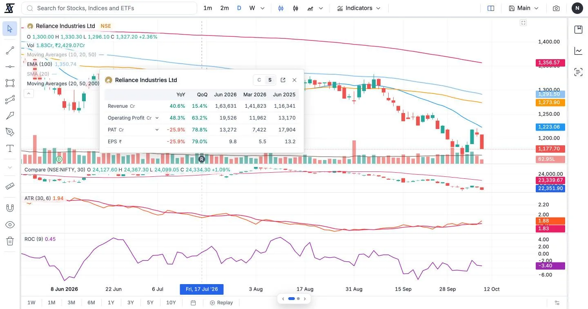The image size is (588, 309).
Task: Open the split layout icon
Action: [x=491, y=8]
